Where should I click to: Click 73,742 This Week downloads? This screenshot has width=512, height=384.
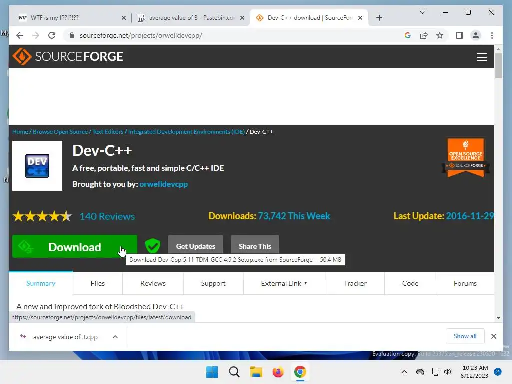(x=294, y=216)
